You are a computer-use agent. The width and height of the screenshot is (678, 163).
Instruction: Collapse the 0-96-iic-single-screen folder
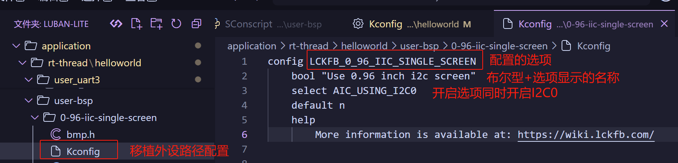tap(35, 118)
